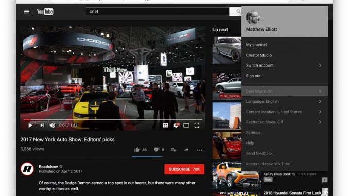Open Language: English option
The height and width of the screenshot is (196, 349).
click(x=285, y=101)
